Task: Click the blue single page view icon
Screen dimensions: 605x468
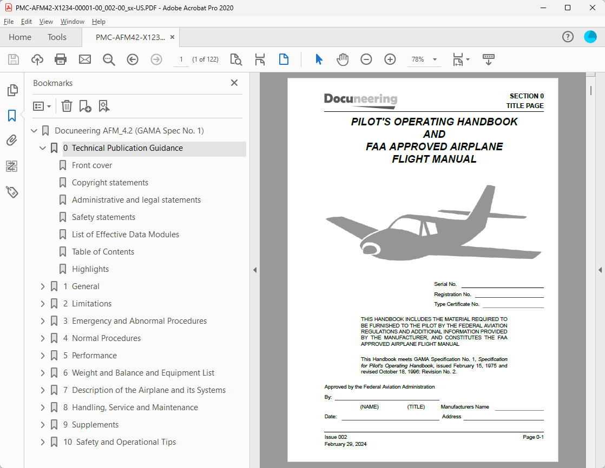Action: coord(284,59)
